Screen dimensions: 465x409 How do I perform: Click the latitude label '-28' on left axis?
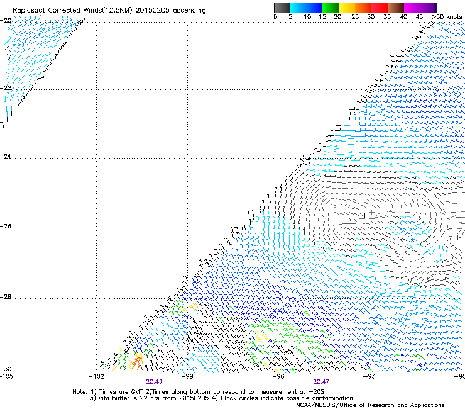[6, 297]
